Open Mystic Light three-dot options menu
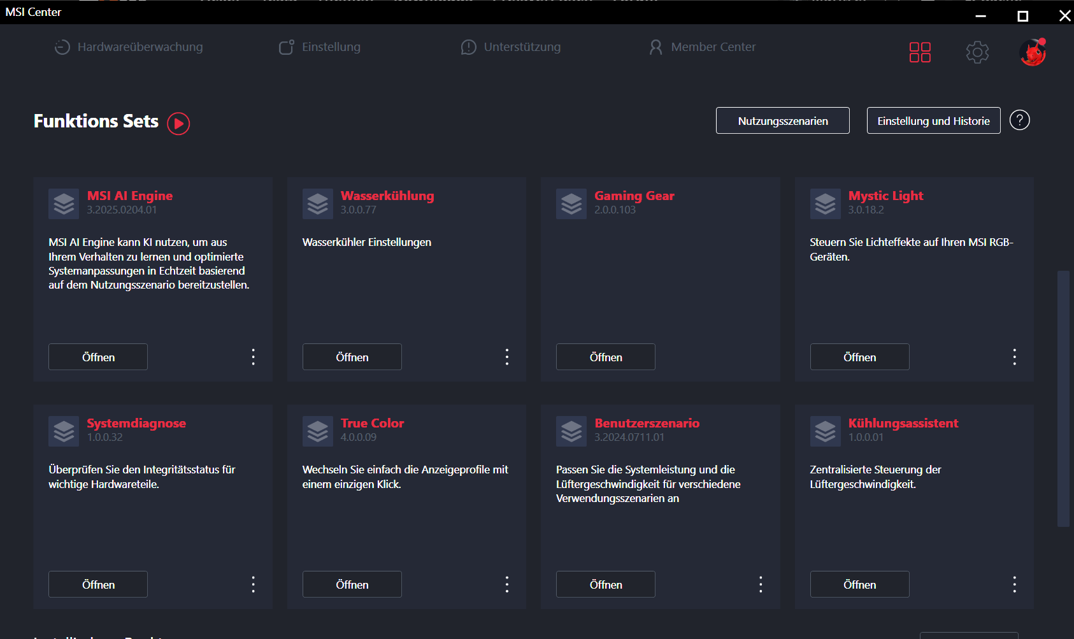The width and height of the screenshot is (1074, 639). coord(1015,357)
